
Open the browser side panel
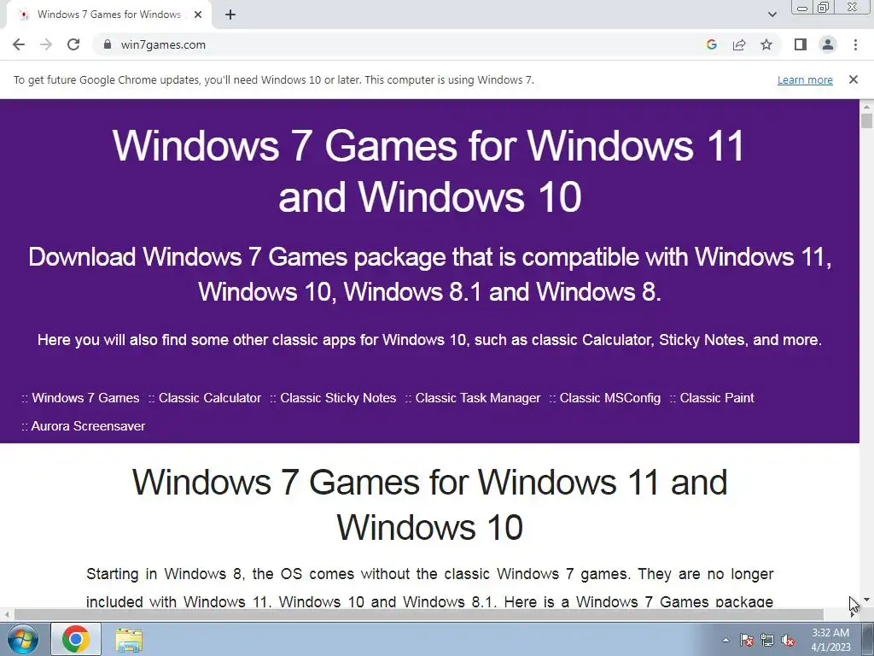(801, 44)
